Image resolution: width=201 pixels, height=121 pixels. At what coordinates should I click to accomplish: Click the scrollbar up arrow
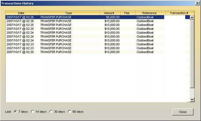[x=192, y=17]
